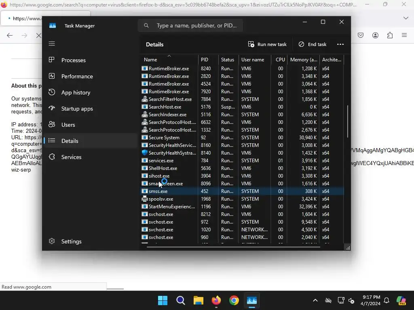The width and height of the screenshot is (414, 310).
Task: Show hidden system tray icons
Action: (x=315, y=300)
